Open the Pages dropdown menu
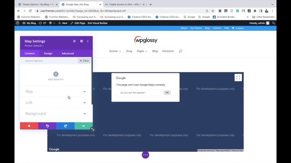The image size is (291, 163). 142,51
